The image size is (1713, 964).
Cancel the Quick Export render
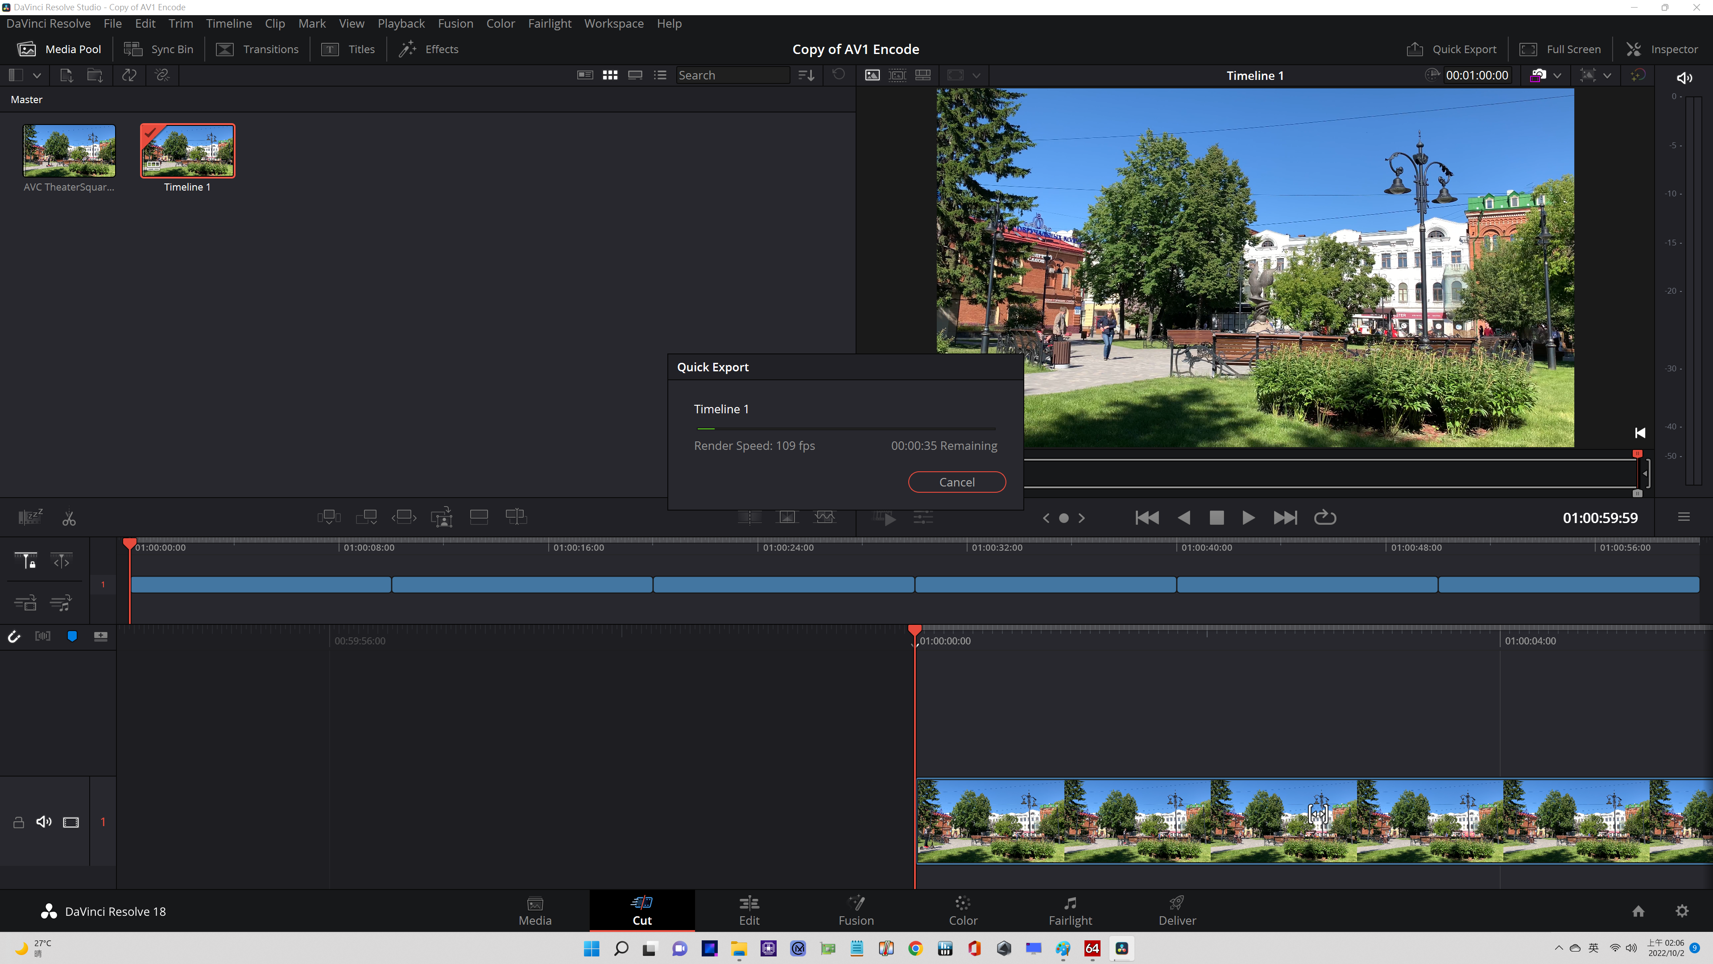point(957,482)
